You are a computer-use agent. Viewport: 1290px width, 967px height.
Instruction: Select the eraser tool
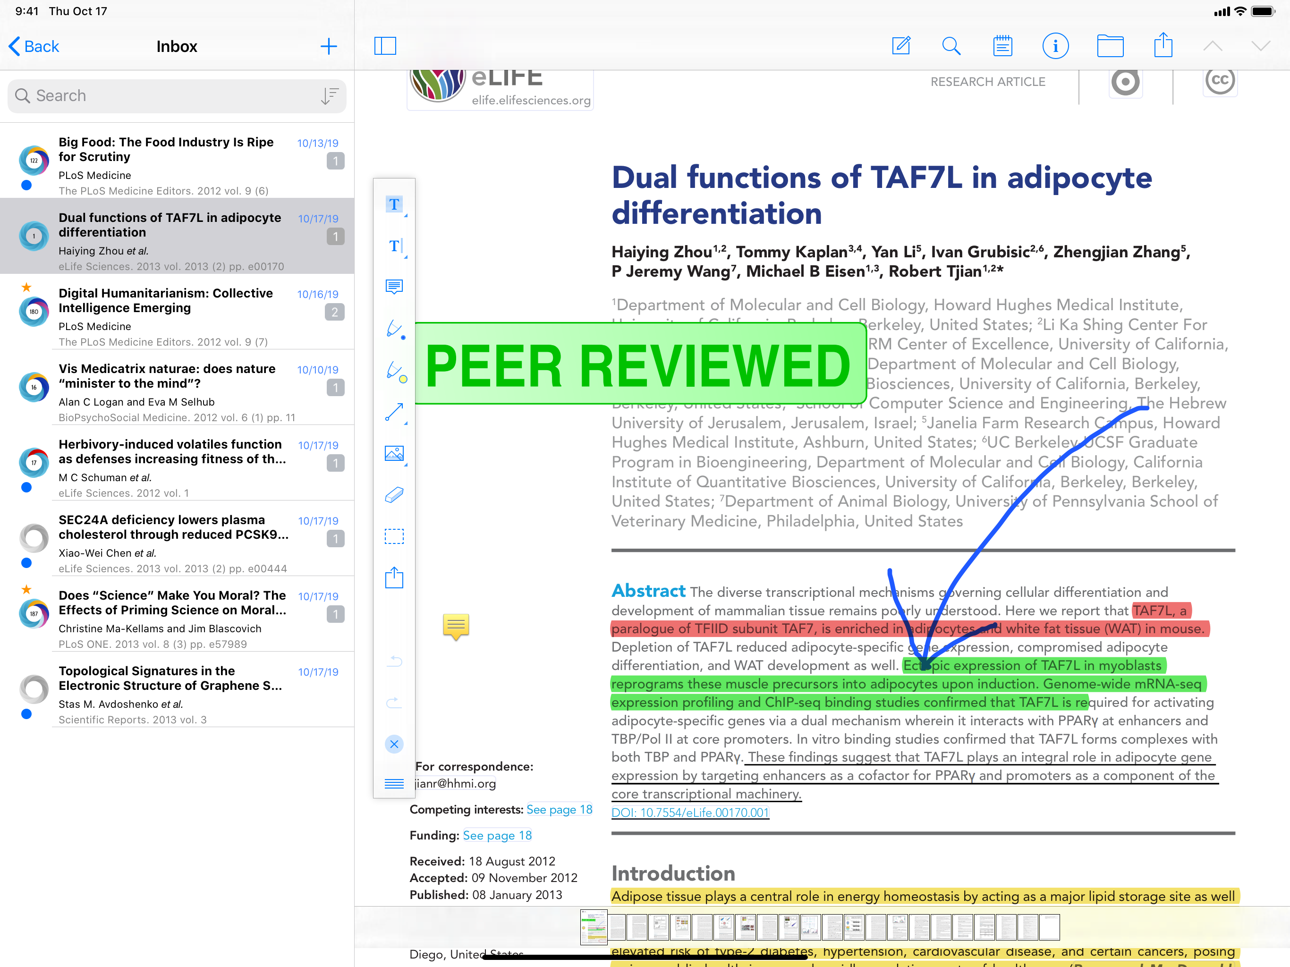click(394, 495)
